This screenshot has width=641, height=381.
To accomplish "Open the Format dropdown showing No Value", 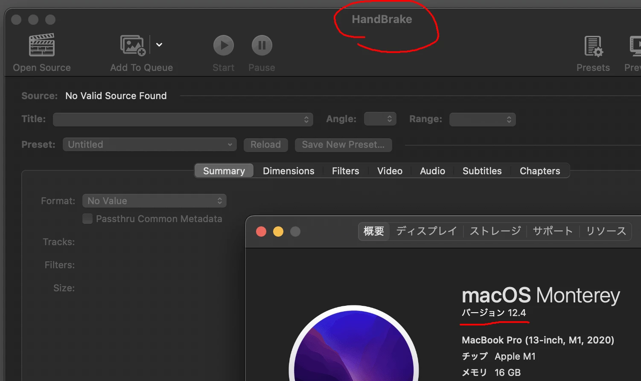I will (x=154, y=201).
